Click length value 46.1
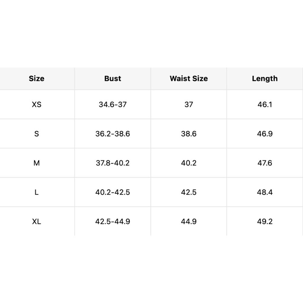Image resolution: width=303 pixels, height=303 pixels. tap(265, 105)
